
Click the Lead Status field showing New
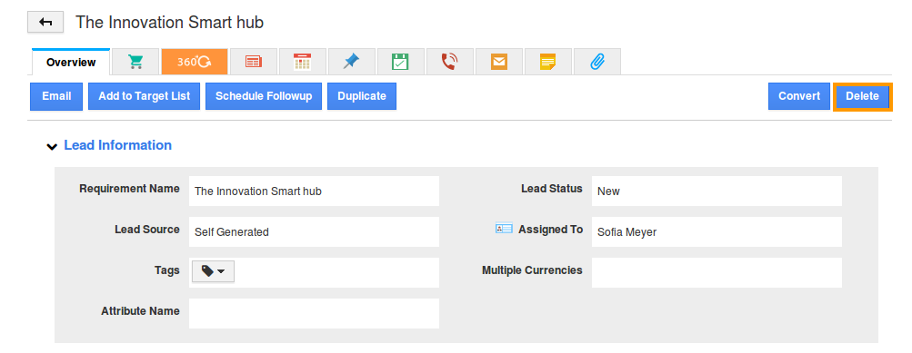tap(717, 191)
